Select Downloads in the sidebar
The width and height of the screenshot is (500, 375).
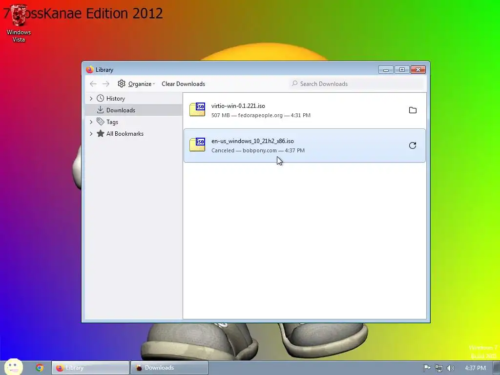point(134,110)
